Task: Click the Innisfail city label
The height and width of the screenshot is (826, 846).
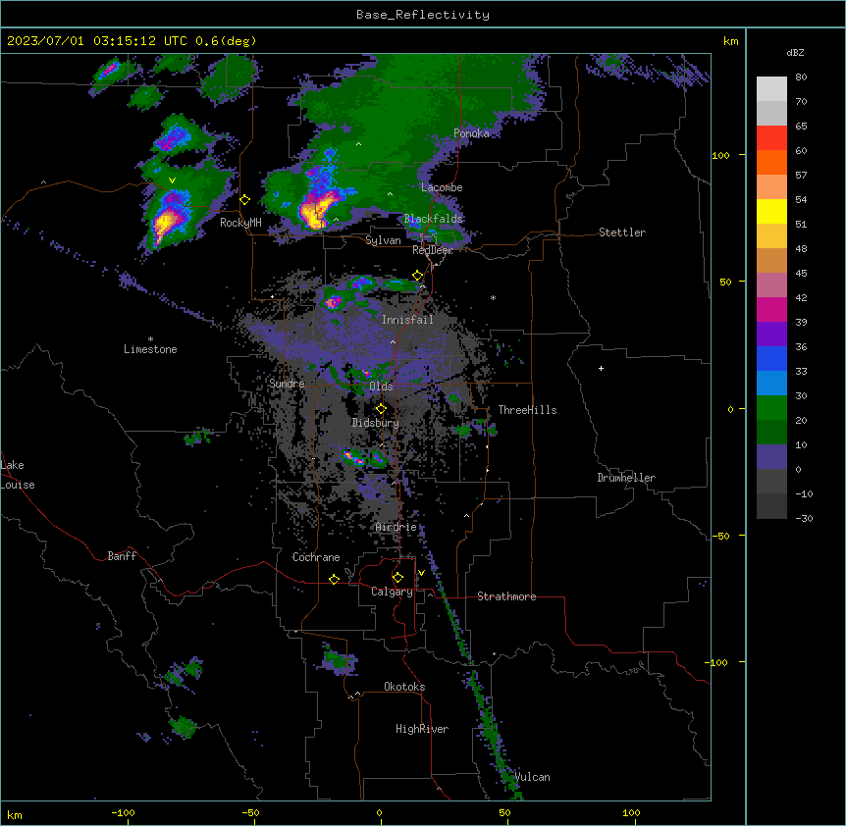Action: click(407, 320)
